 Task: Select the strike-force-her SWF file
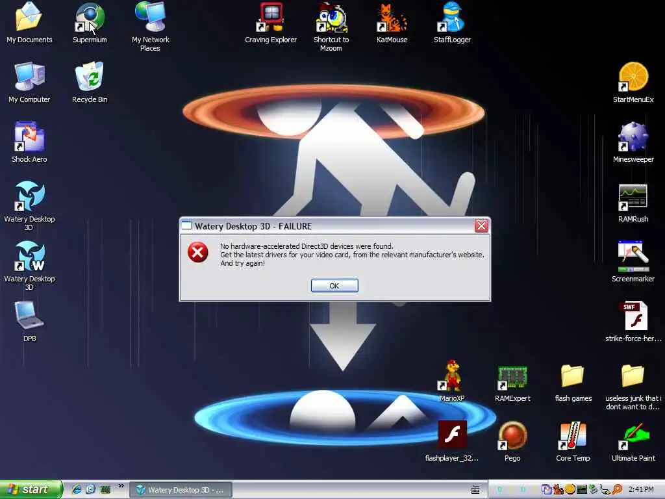point(633,322)
